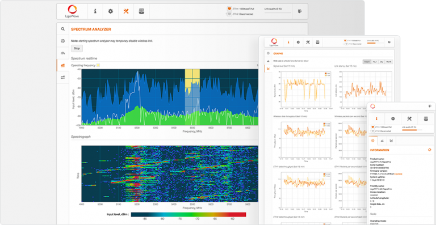436x225 pixels.
Task: Click logout icon in Graphs window
Action: 389,42
